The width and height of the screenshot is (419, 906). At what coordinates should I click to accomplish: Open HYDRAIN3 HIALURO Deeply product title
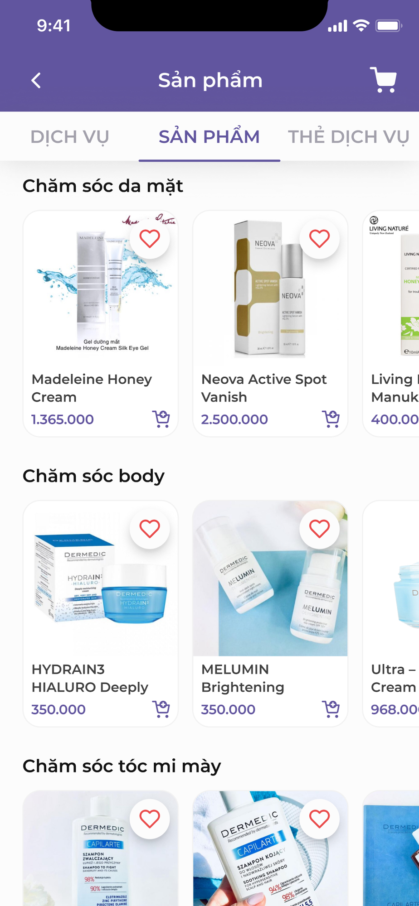pos(90,678)
